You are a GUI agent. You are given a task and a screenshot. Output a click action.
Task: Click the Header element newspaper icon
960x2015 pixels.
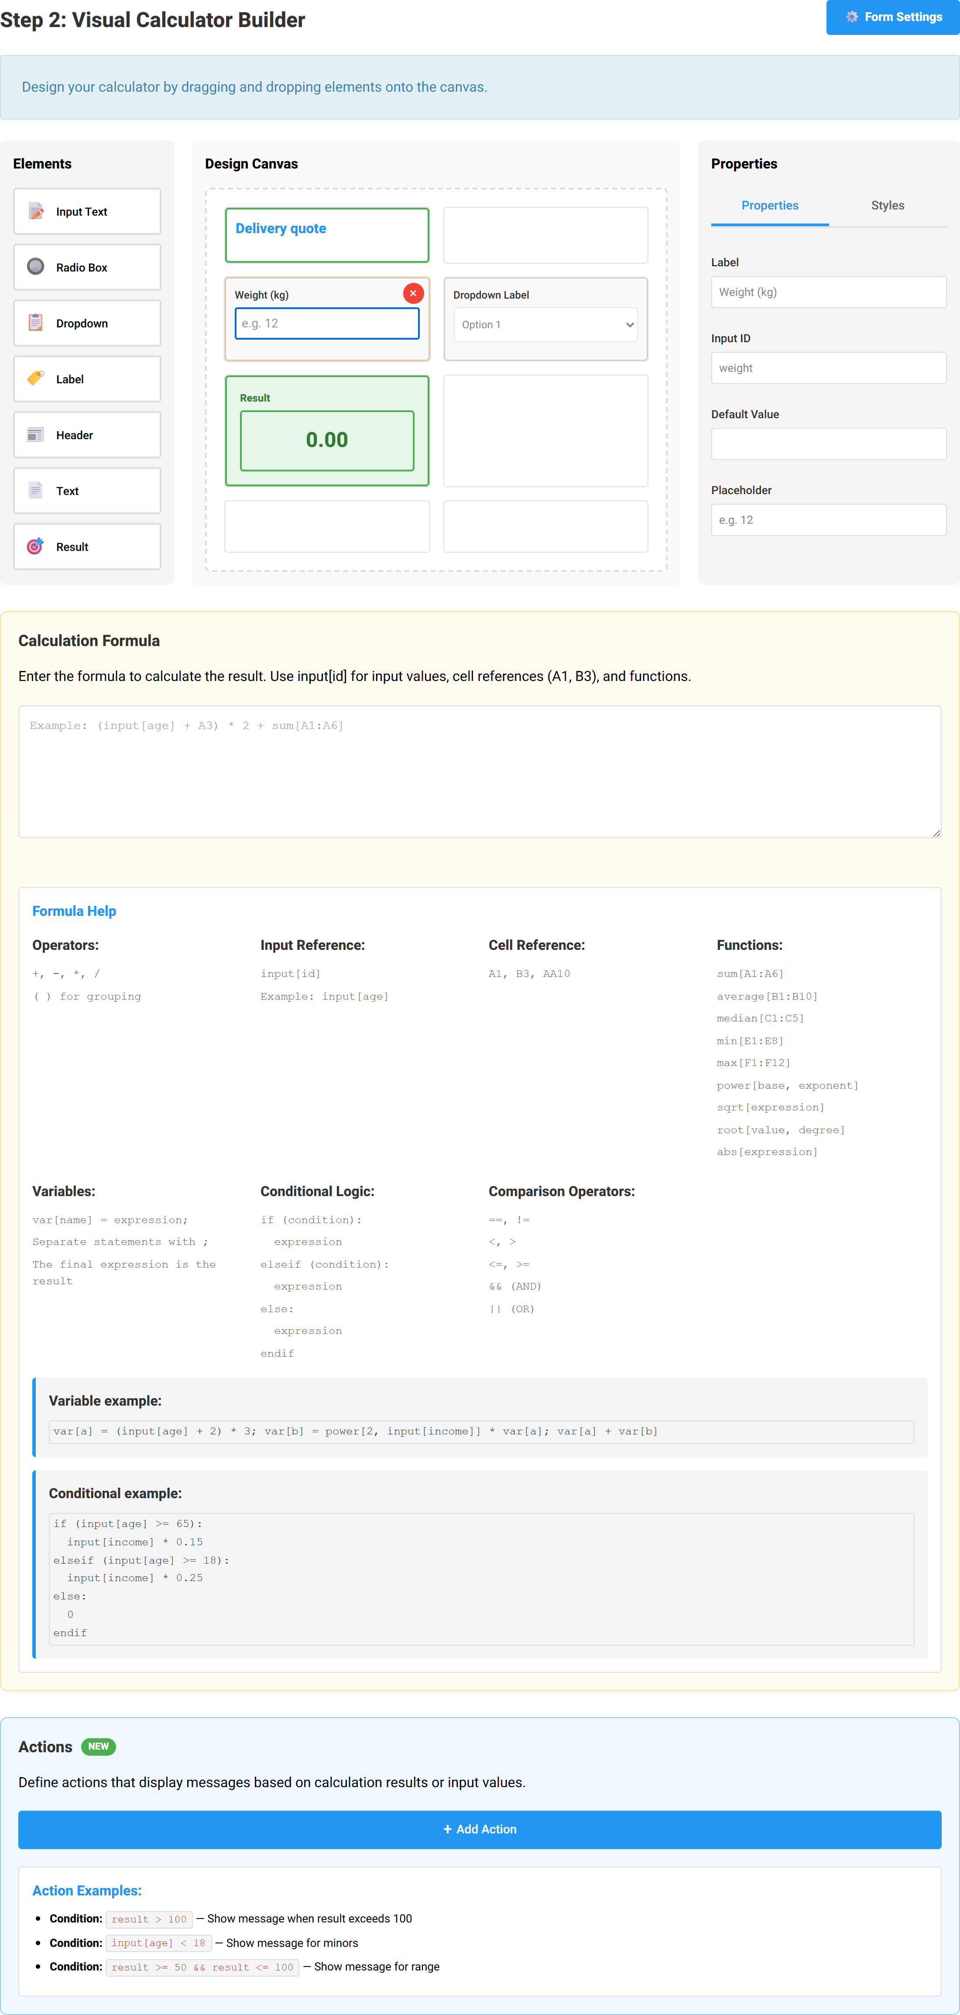tap(36, 435)
